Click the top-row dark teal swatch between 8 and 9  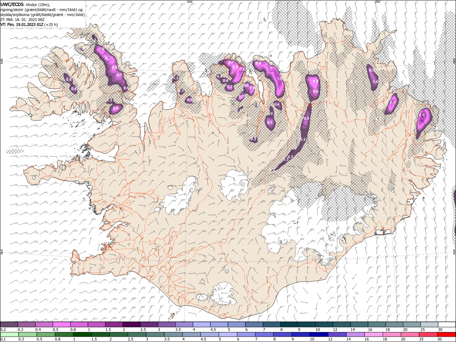coord(289,325)
